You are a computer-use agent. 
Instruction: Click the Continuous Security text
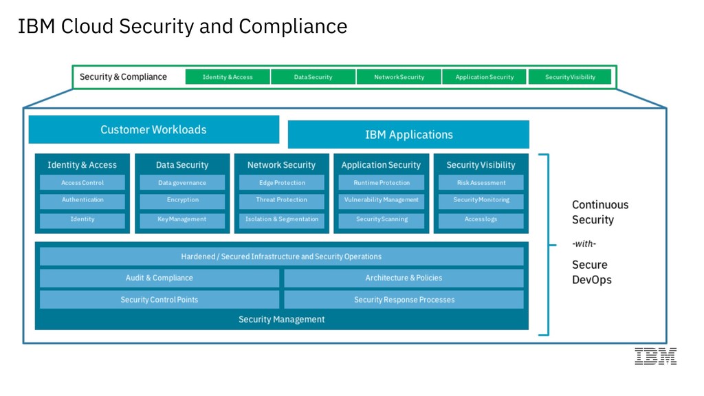coord(599,212)
